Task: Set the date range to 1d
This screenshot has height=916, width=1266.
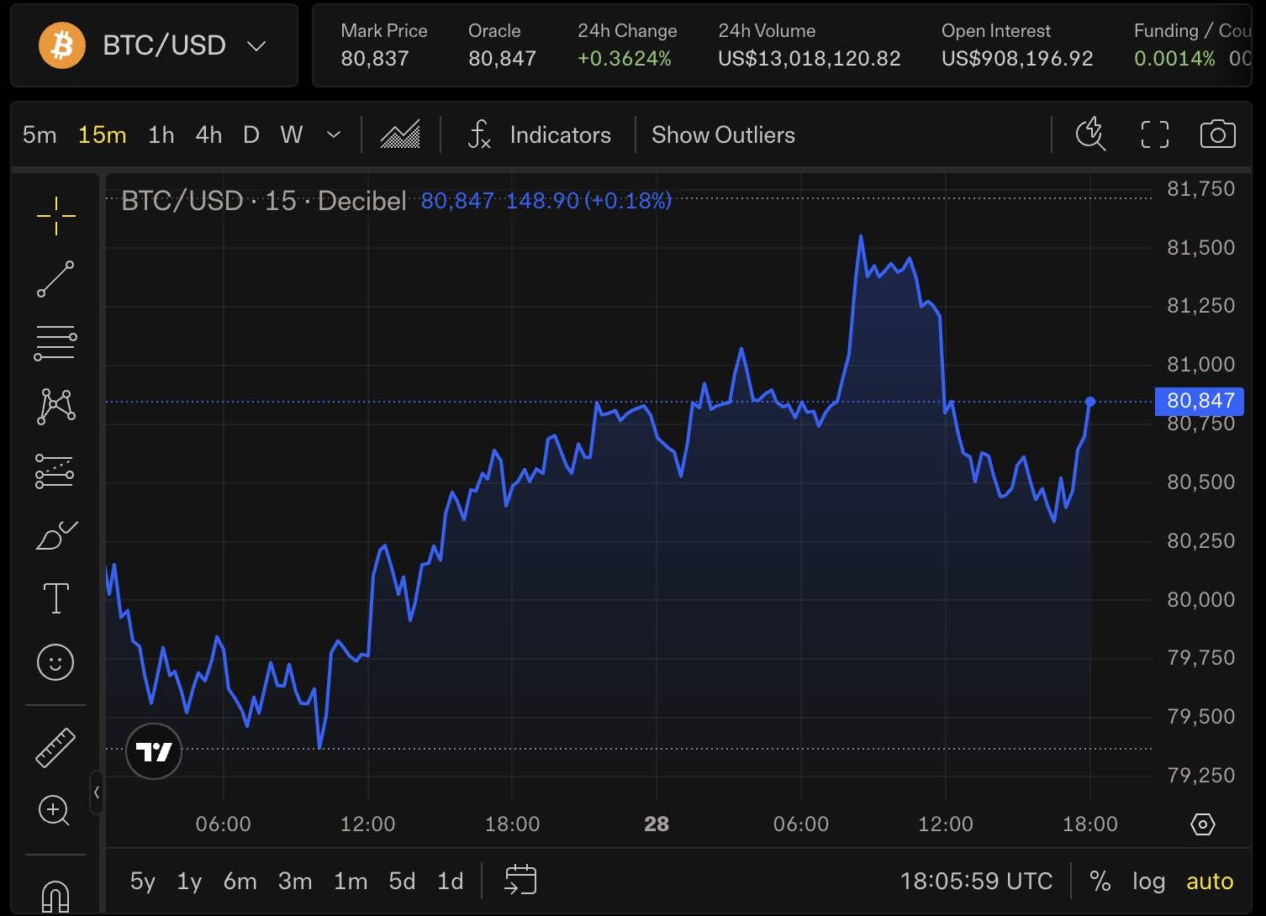Action: [x=451, y=881]
